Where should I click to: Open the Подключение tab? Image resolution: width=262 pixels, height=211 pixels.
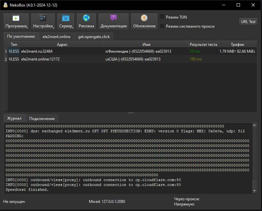click(42, 118)
